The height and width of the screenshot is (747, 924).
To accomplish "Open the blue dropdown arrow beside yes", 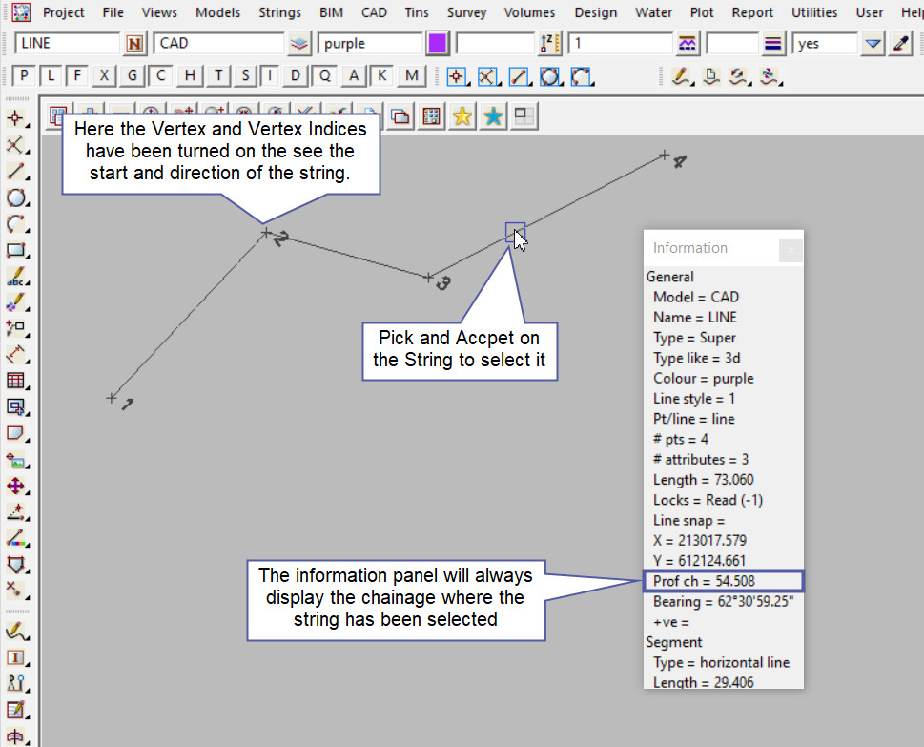I will [x=873, y=44].
